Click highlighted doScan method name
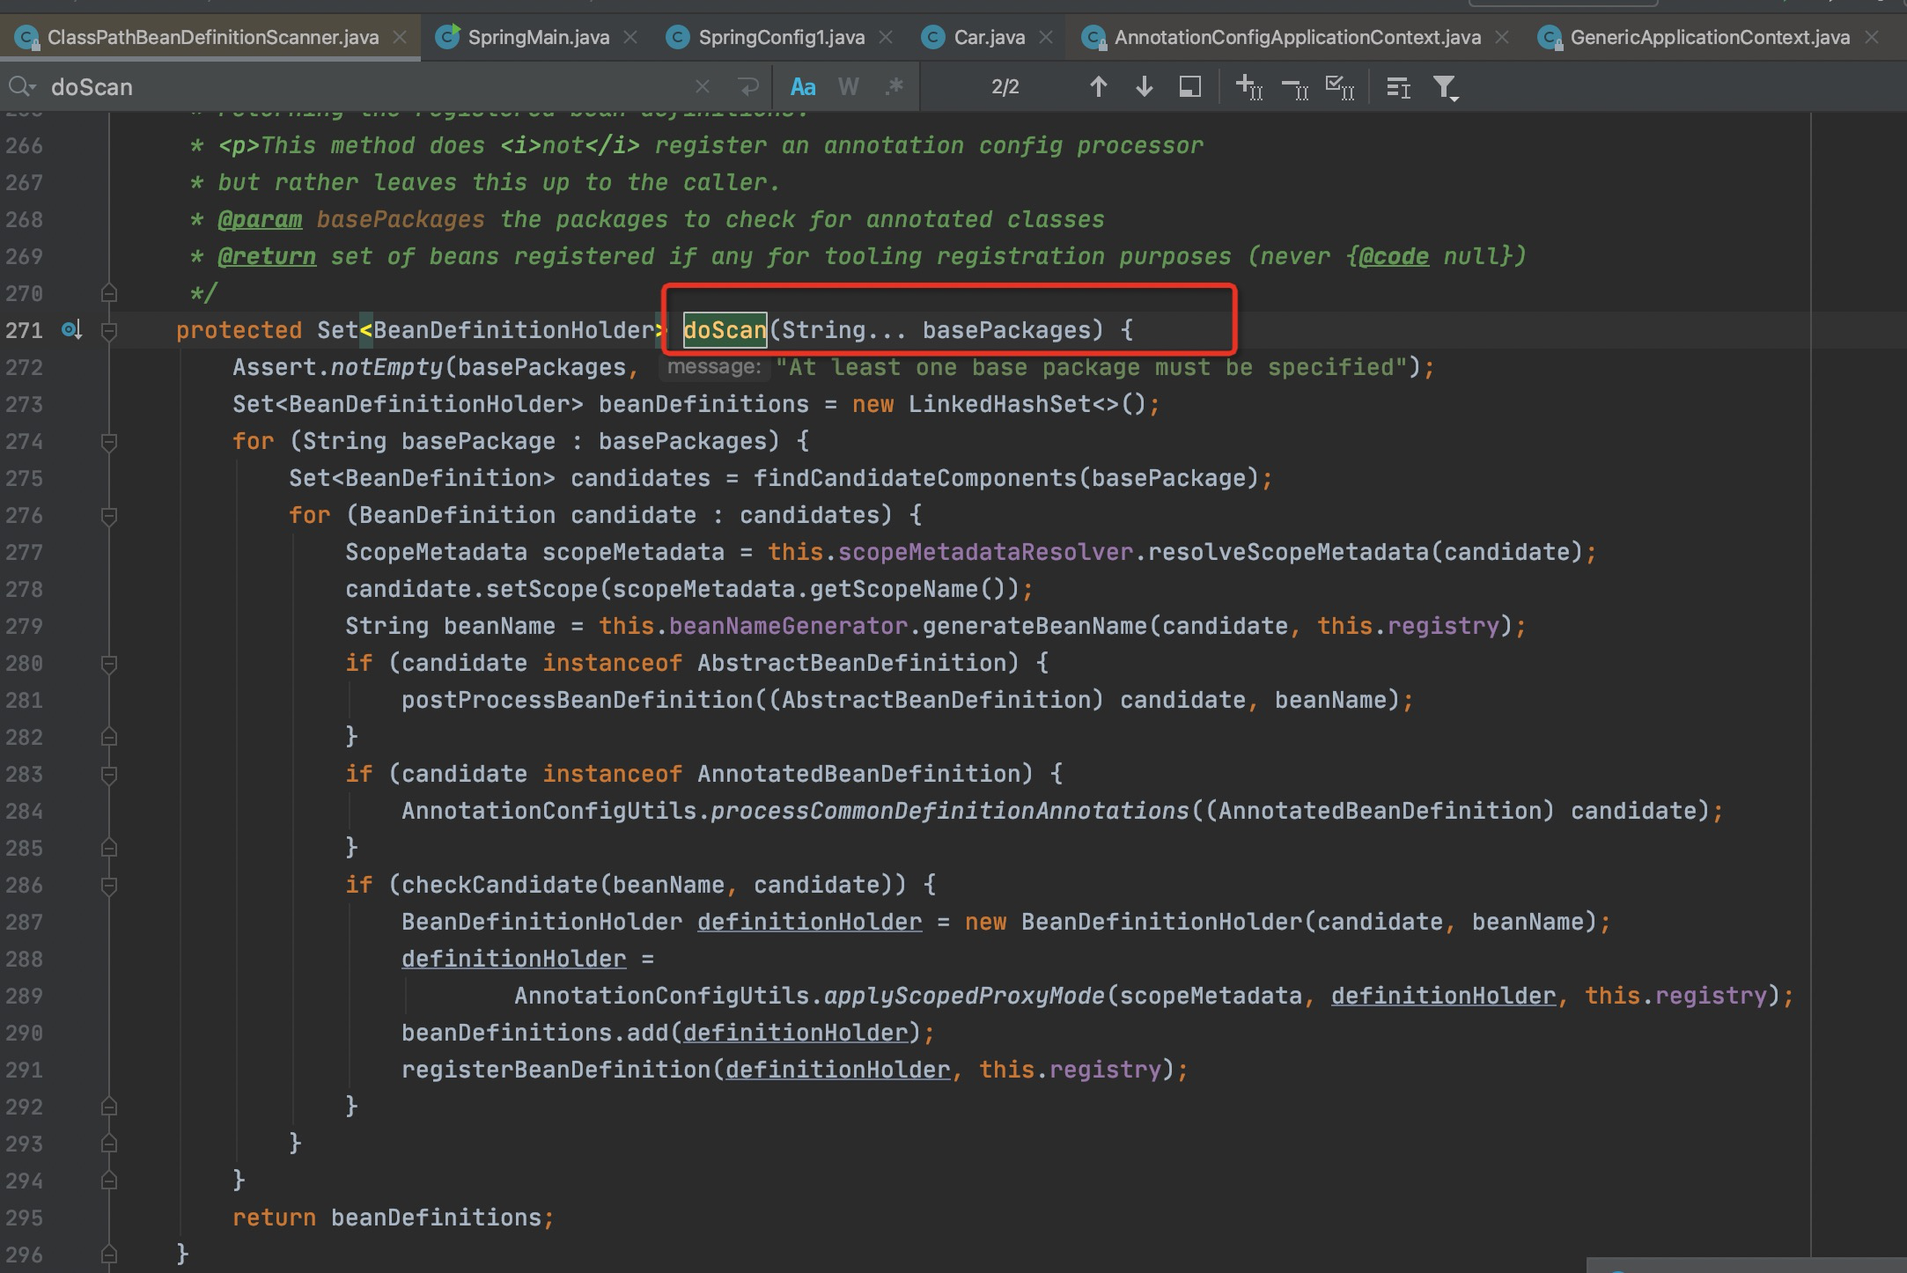 tap(725, 330)
